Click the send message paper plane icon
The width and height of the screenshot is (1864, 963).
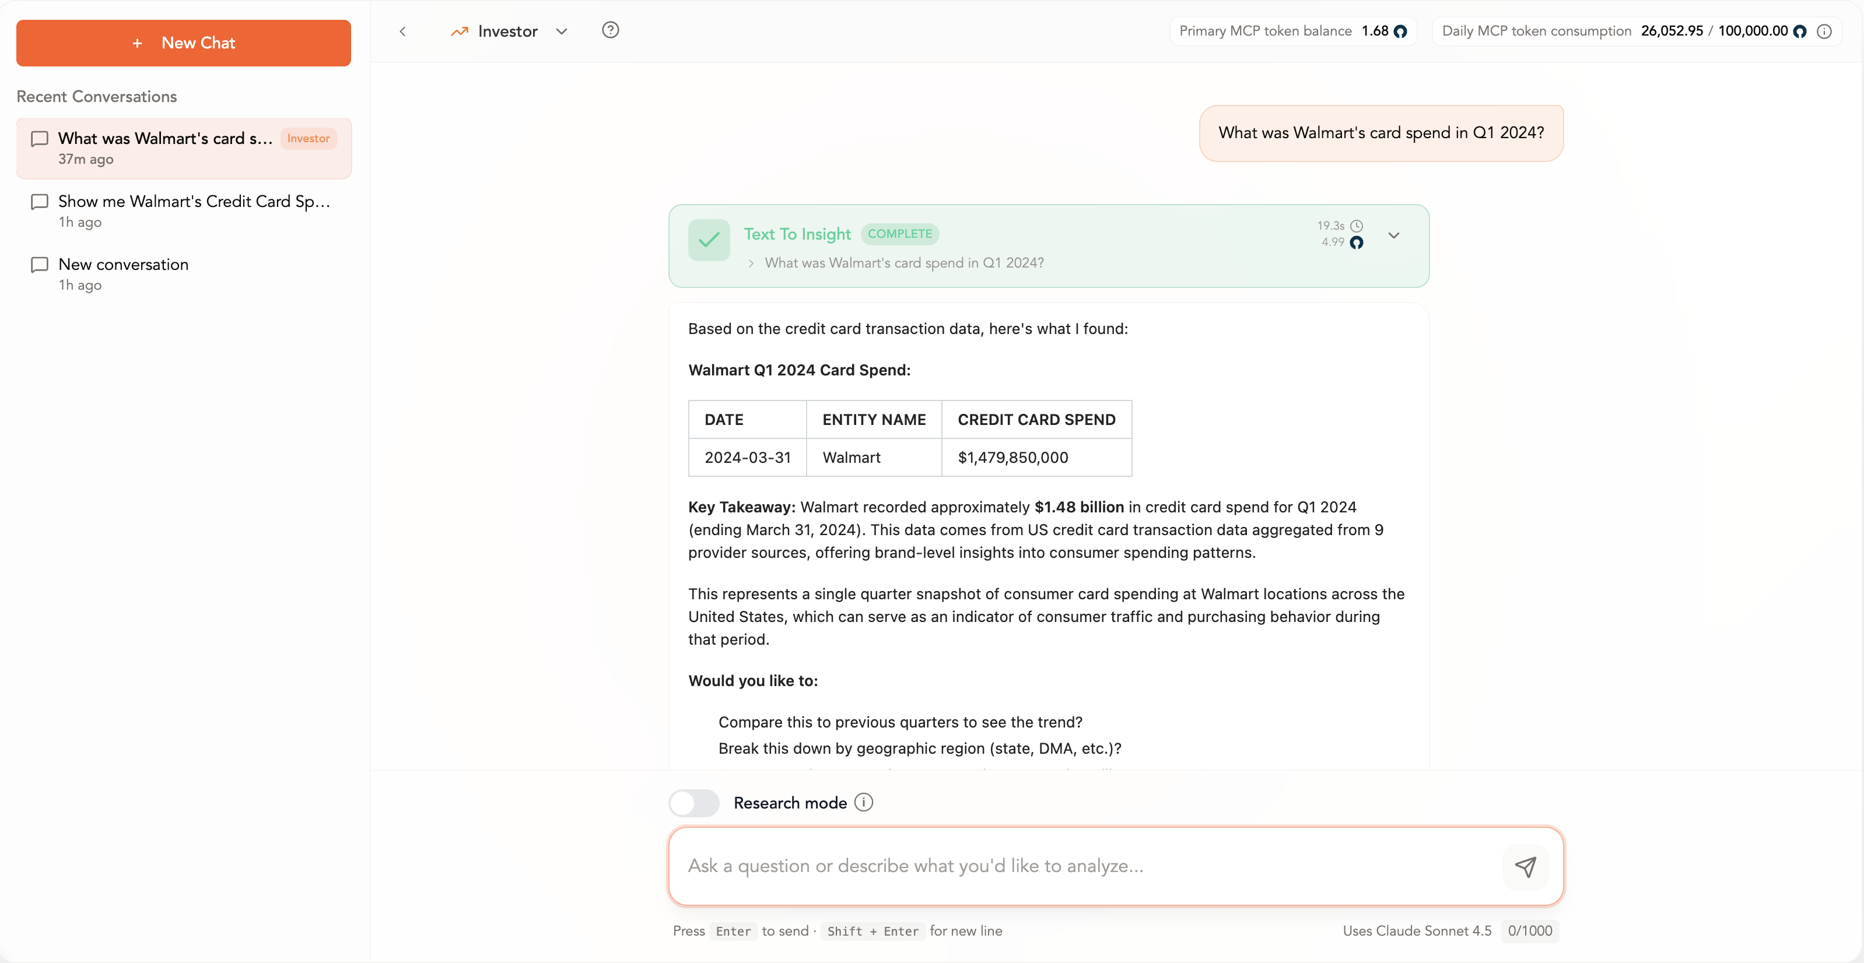point(1525,866)
